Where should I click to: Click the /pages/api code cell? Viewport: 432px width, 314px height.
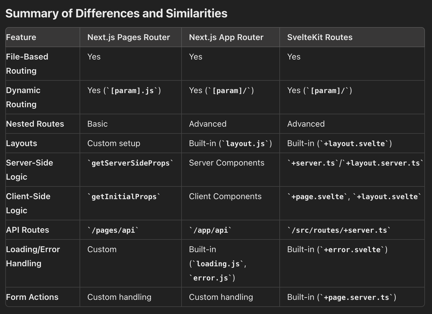(113, 230)
